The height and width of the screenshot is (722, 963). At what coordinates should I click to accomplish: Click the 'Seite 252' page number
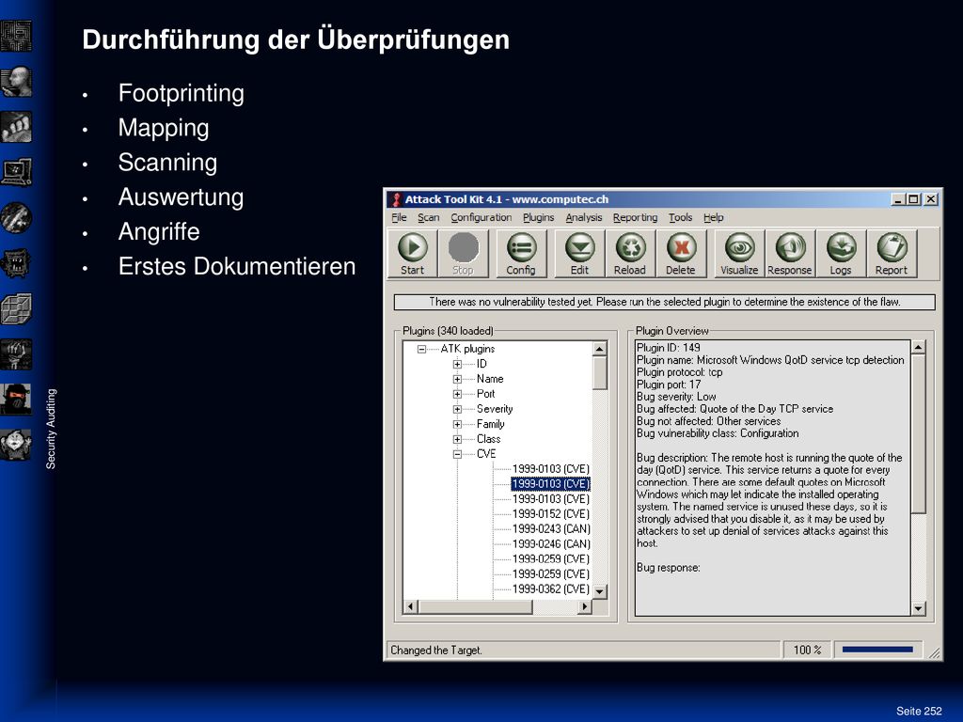[919, 711]
